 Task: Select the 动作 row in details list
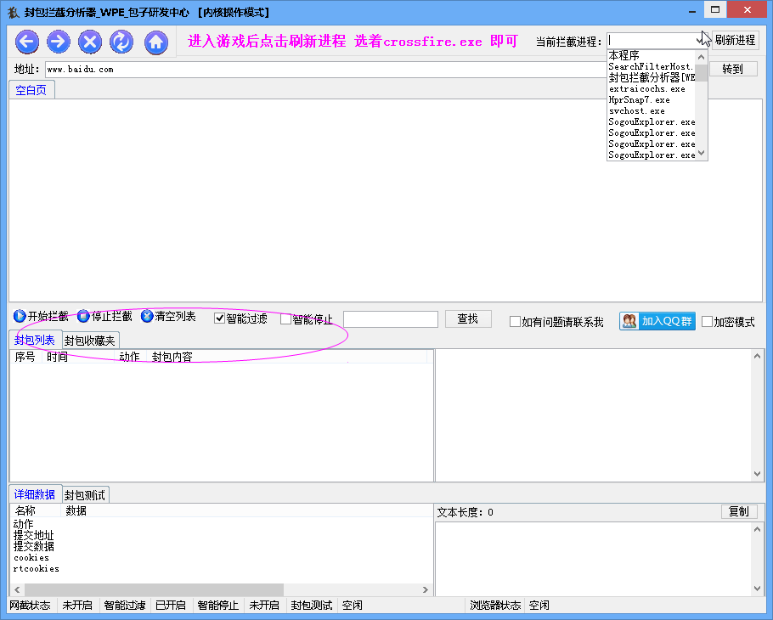click(x=23, y=524)
